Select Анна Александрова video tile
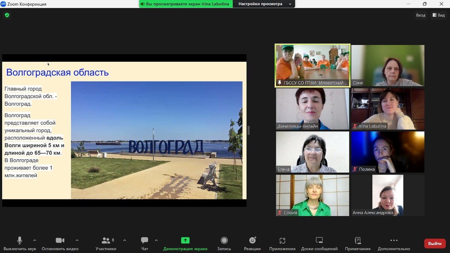Image resolution: width=450 pixels, height=253 pixels. tap(388, 195)
